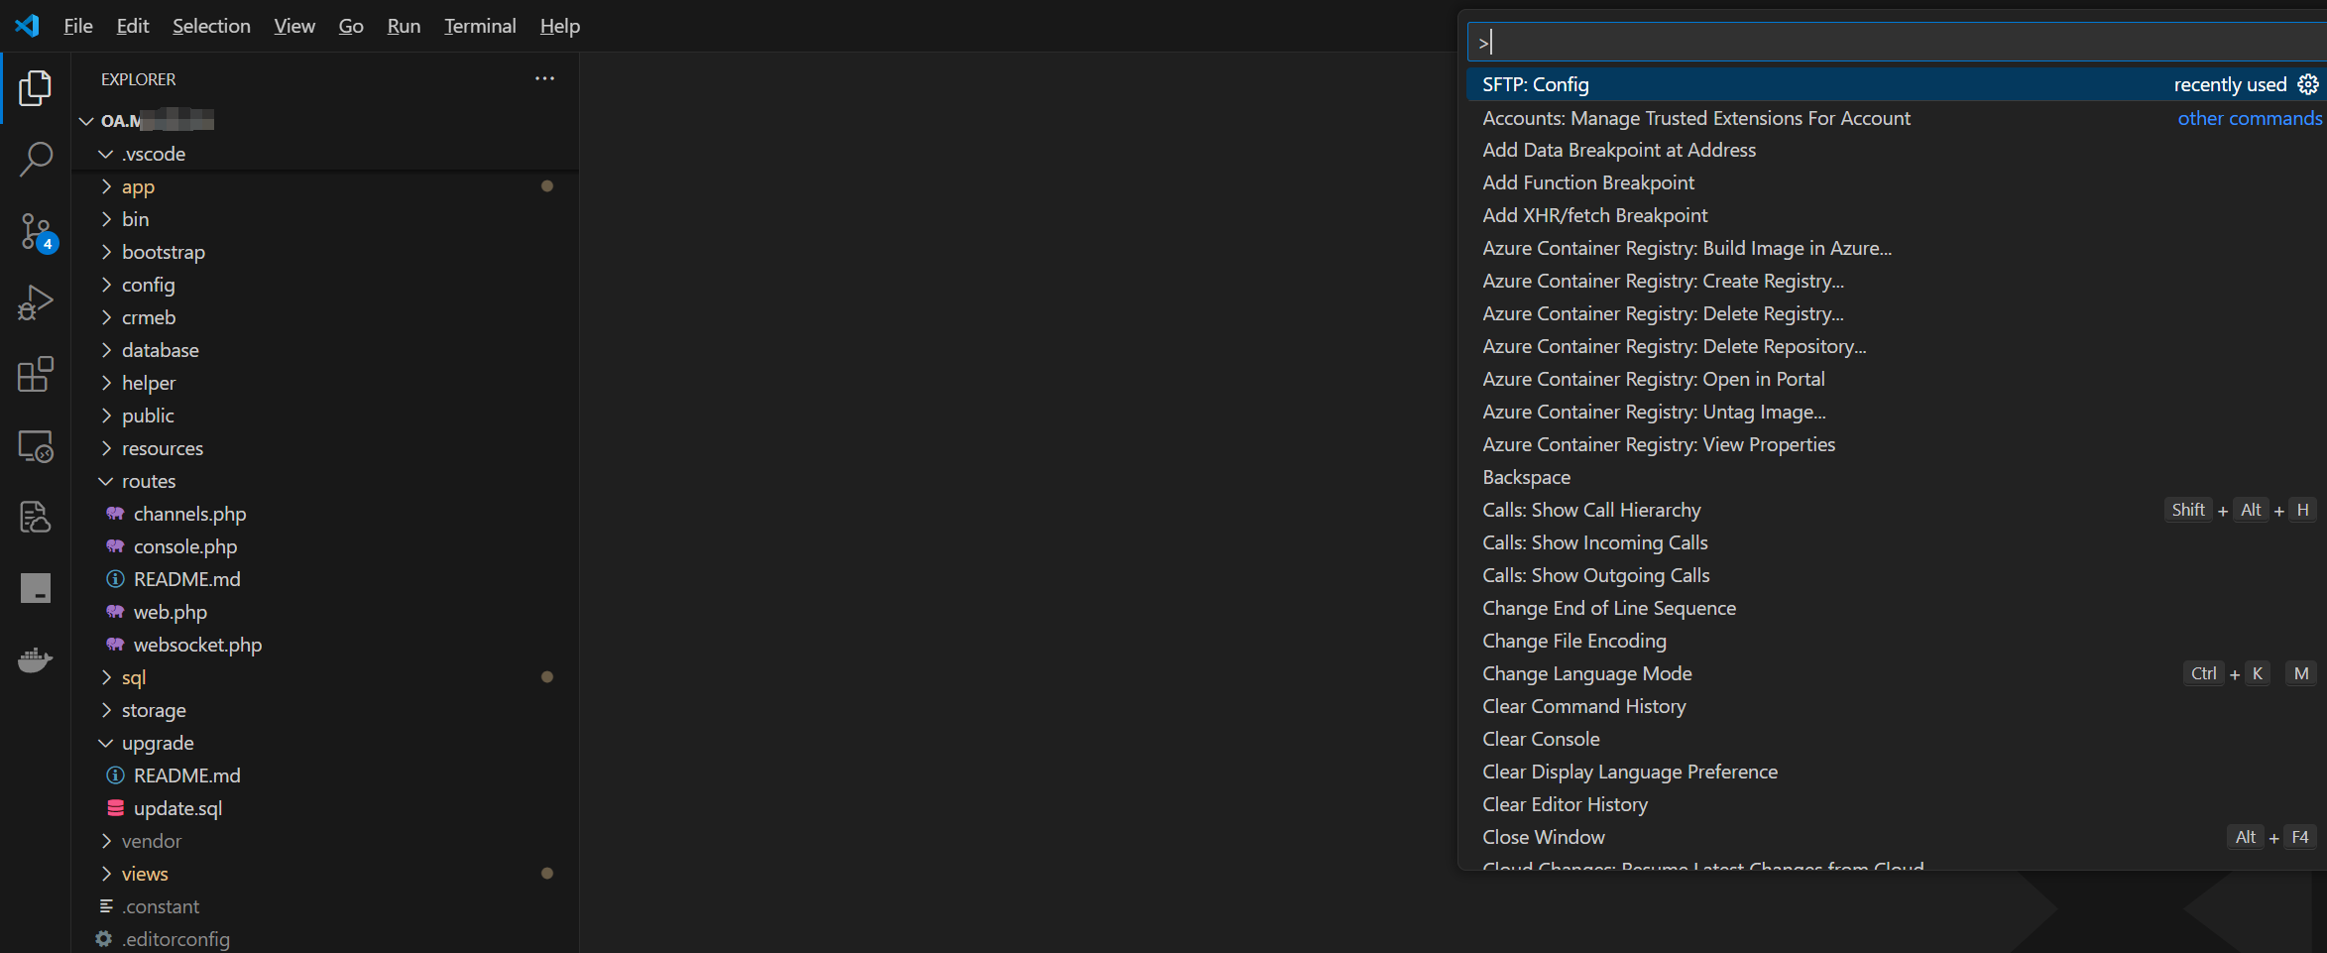Select Add XHR/fetch Breakpoint command
This screenshot has width=2327, height=953.
(x=1897, y=215)
